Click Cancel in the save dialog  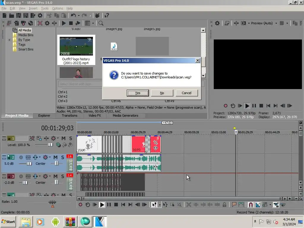[x=186, y=93]
